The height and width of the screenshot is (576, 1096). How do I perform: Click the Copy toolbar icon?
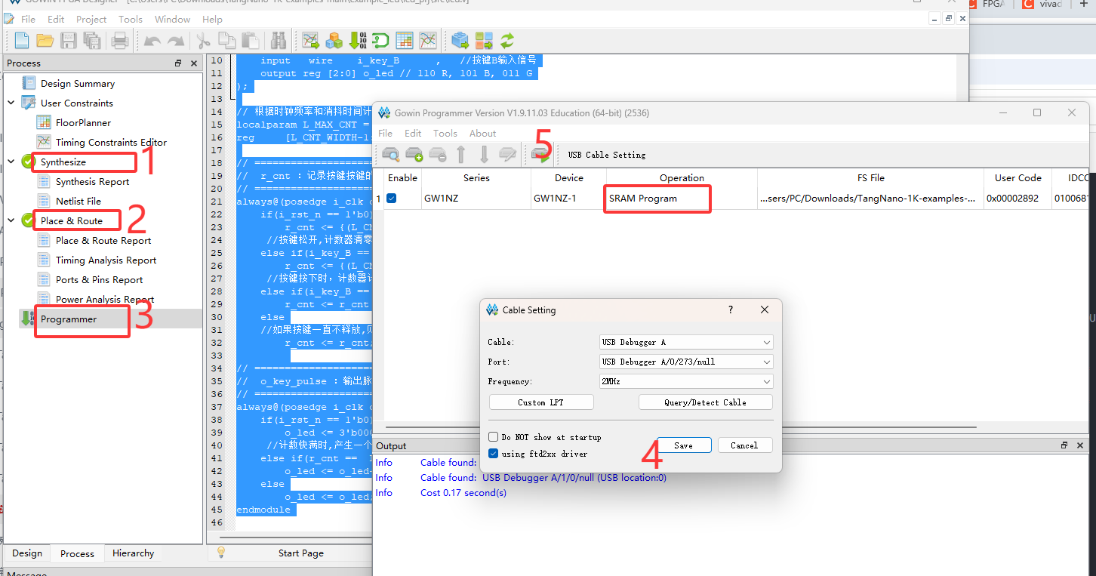226,40
